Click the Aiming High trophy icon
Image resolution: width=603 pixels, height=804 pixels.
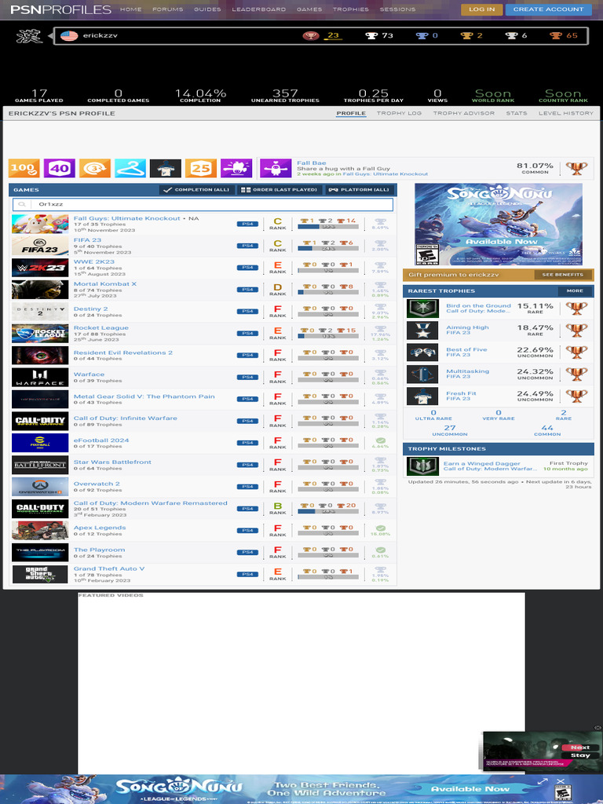(x=423, y=331)
